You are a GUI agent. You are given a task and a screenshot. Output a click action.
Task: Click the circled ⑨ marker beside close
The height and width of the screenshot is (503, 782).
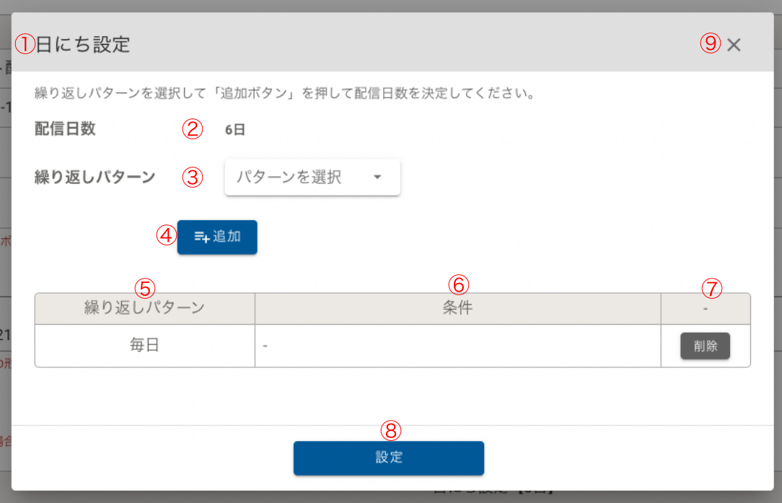(x=711, y=44)
